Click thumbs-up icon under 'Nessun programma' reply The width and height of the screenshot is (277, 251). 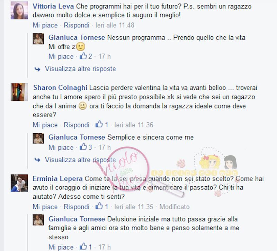pos(83,56)
